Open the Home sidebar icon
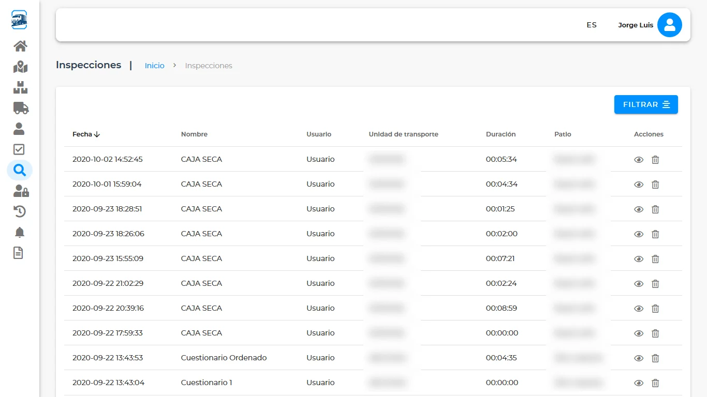 pos(20,46)
